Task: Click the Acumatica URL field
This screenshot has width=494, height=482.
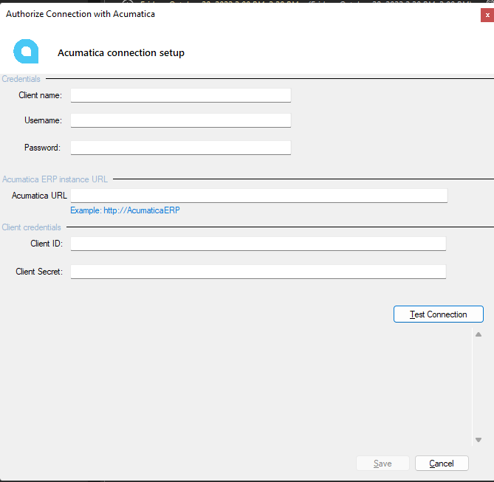Action: [258, 196]
